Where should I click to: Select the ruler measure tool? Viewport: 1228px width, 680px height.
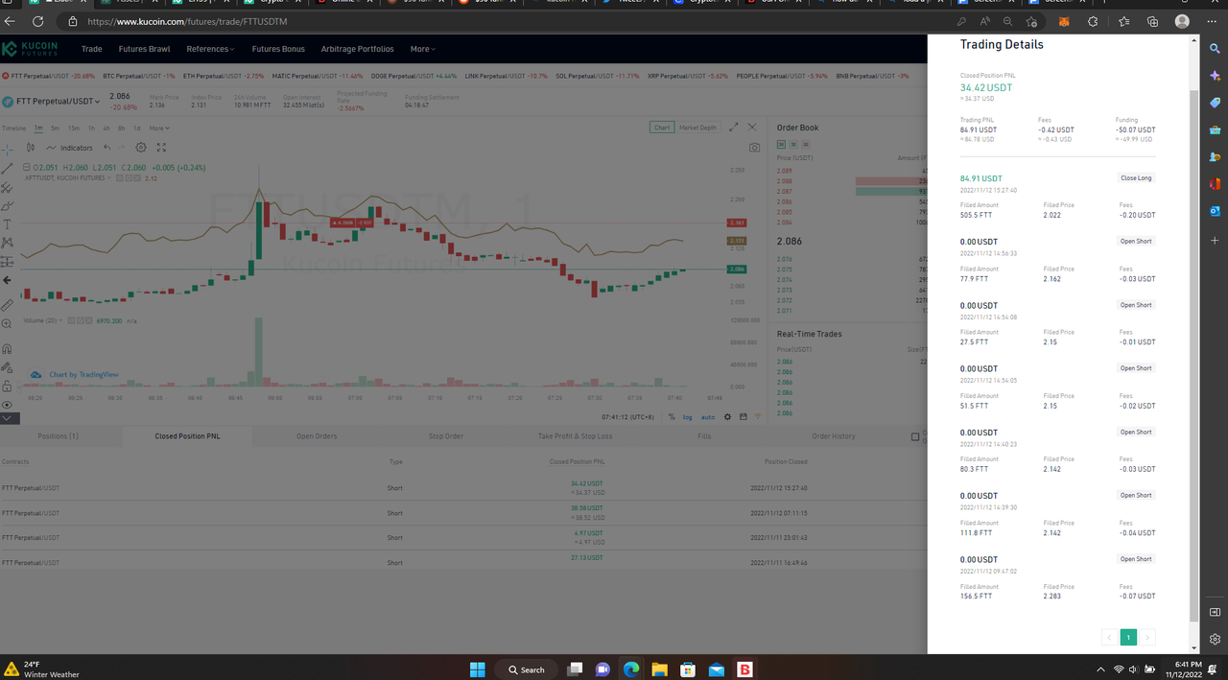(x=8, y=305)
